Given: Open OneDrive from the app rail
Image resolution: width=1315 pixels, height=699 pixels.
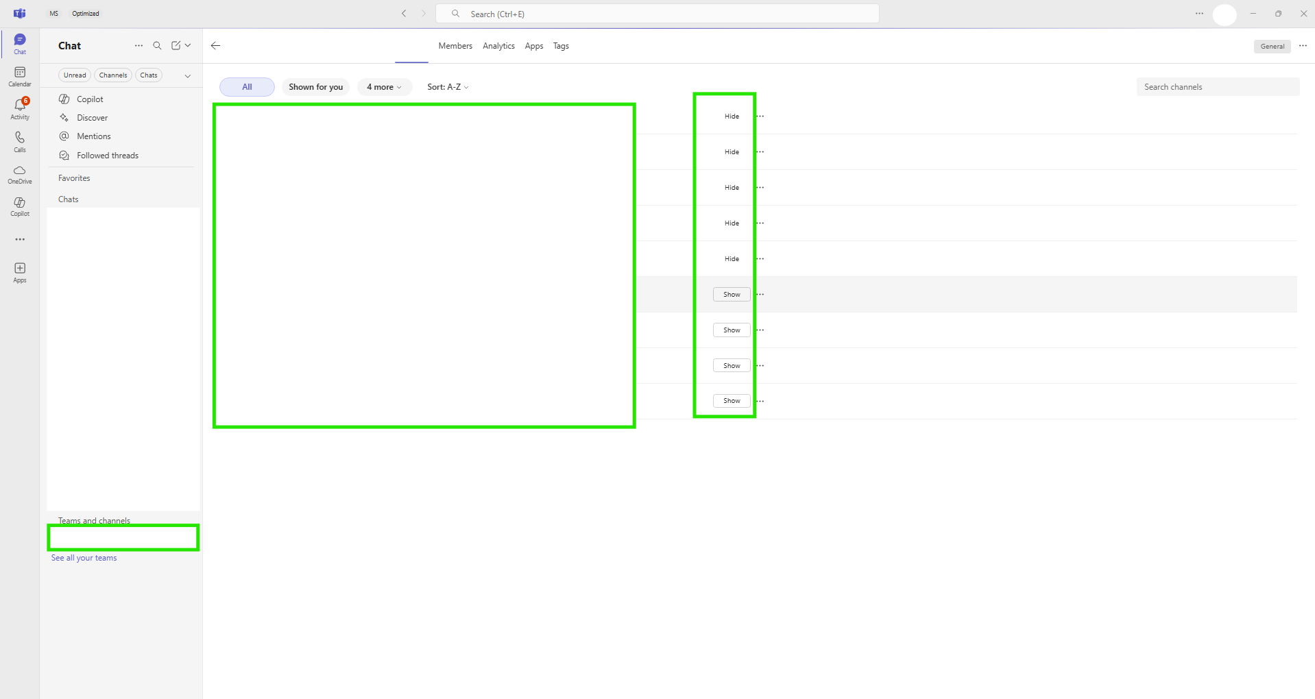Looking at the screenshot, I should pyautogui.click(x=20, y=175).
